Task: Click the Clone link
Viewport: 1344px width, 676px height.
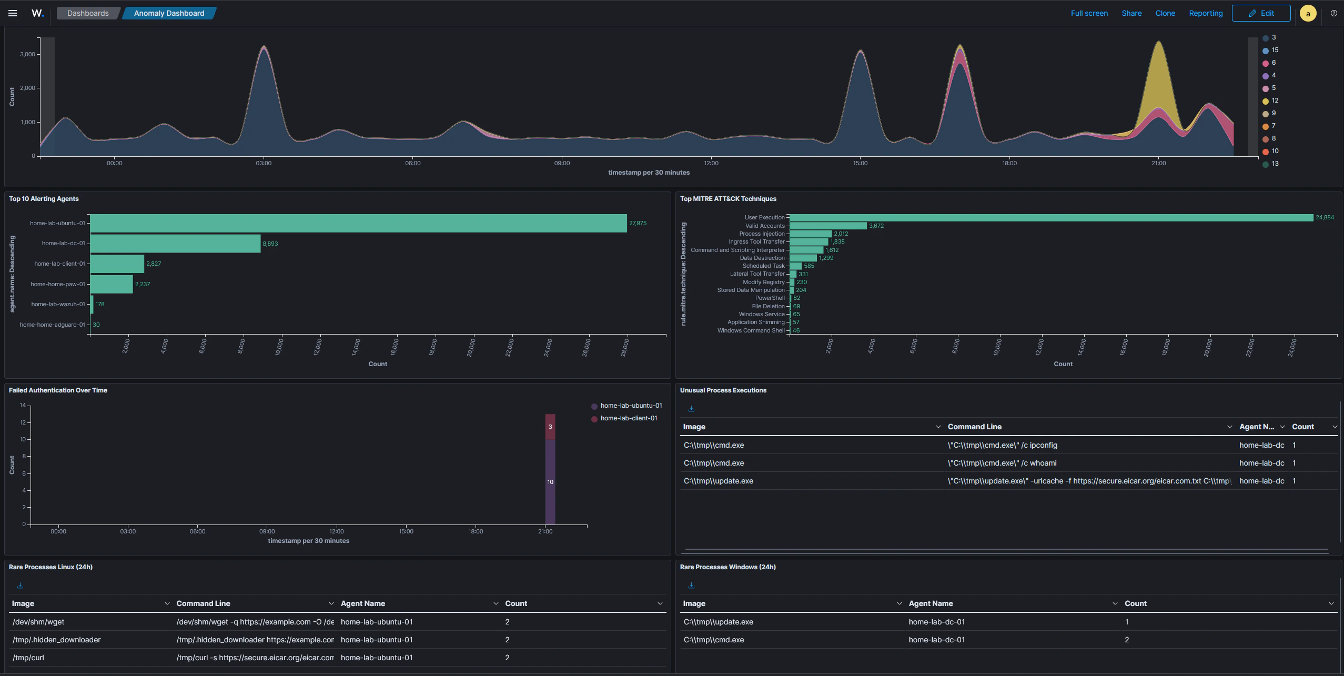Action: (1165, 13)
